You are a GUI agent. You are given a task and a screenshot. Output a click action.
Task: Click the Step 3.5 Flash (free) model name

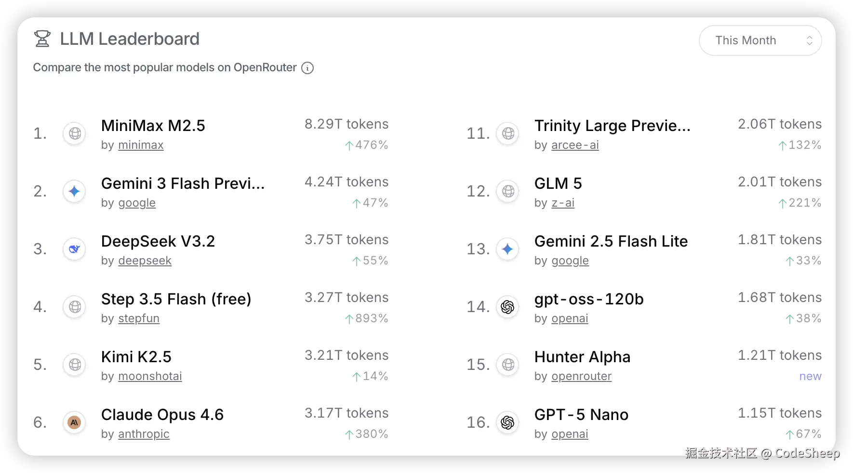tap(176, 299)
